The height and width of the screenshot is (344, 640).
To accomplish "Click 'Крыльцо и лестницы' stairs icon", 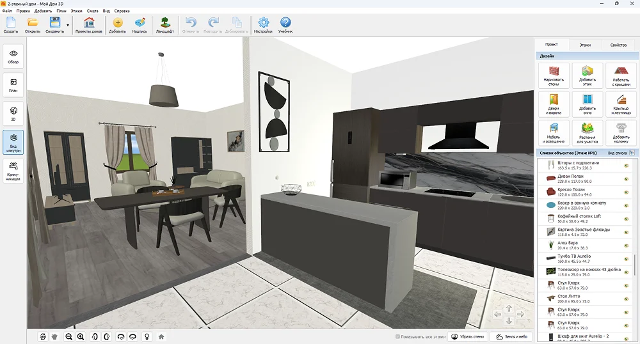I will coord(621,104).
